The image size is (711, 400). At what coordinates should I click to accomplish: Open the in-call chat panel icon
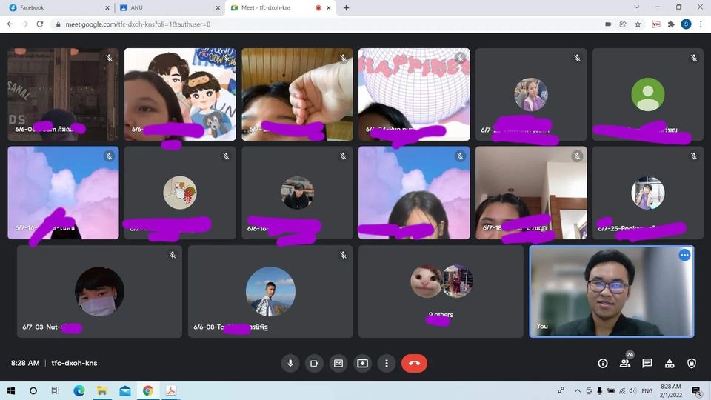tap(647, 363)
